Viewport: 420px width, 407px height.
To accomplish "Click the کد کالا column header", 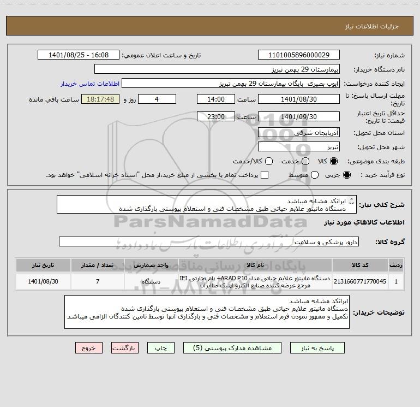I will pyautogui.click(x=360, y=265).
